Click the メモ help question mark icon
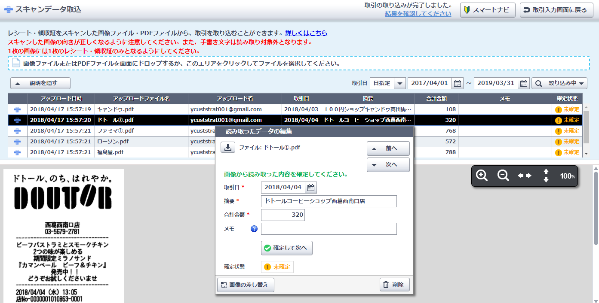This screenshot has height=303, width=599. pos(254,229)
